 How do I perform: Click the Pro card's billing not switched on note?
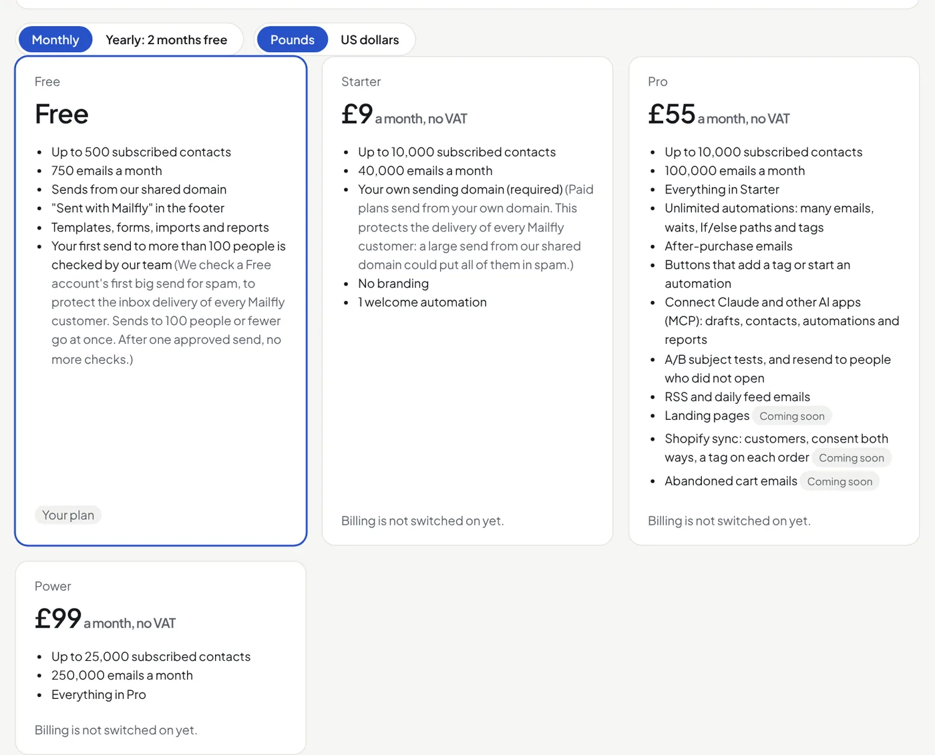(x=729, y=521)
